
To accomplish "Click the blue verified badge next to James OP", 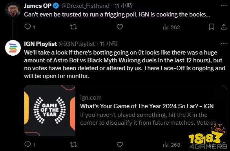I will [56, 6].
